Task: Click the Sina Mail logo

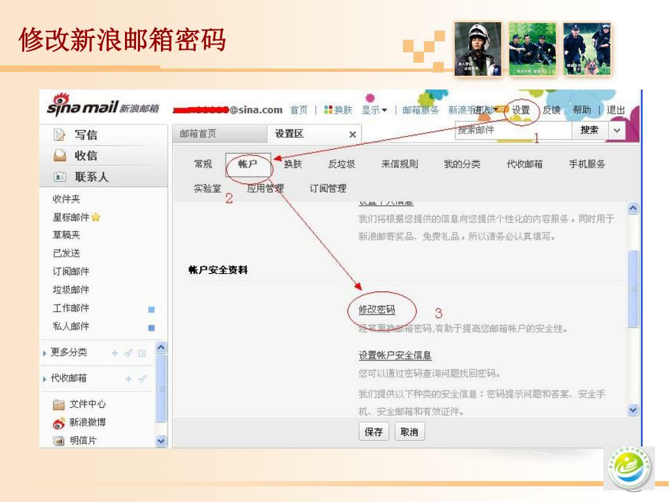Action: pyautogui.click(x=103, y=105)
